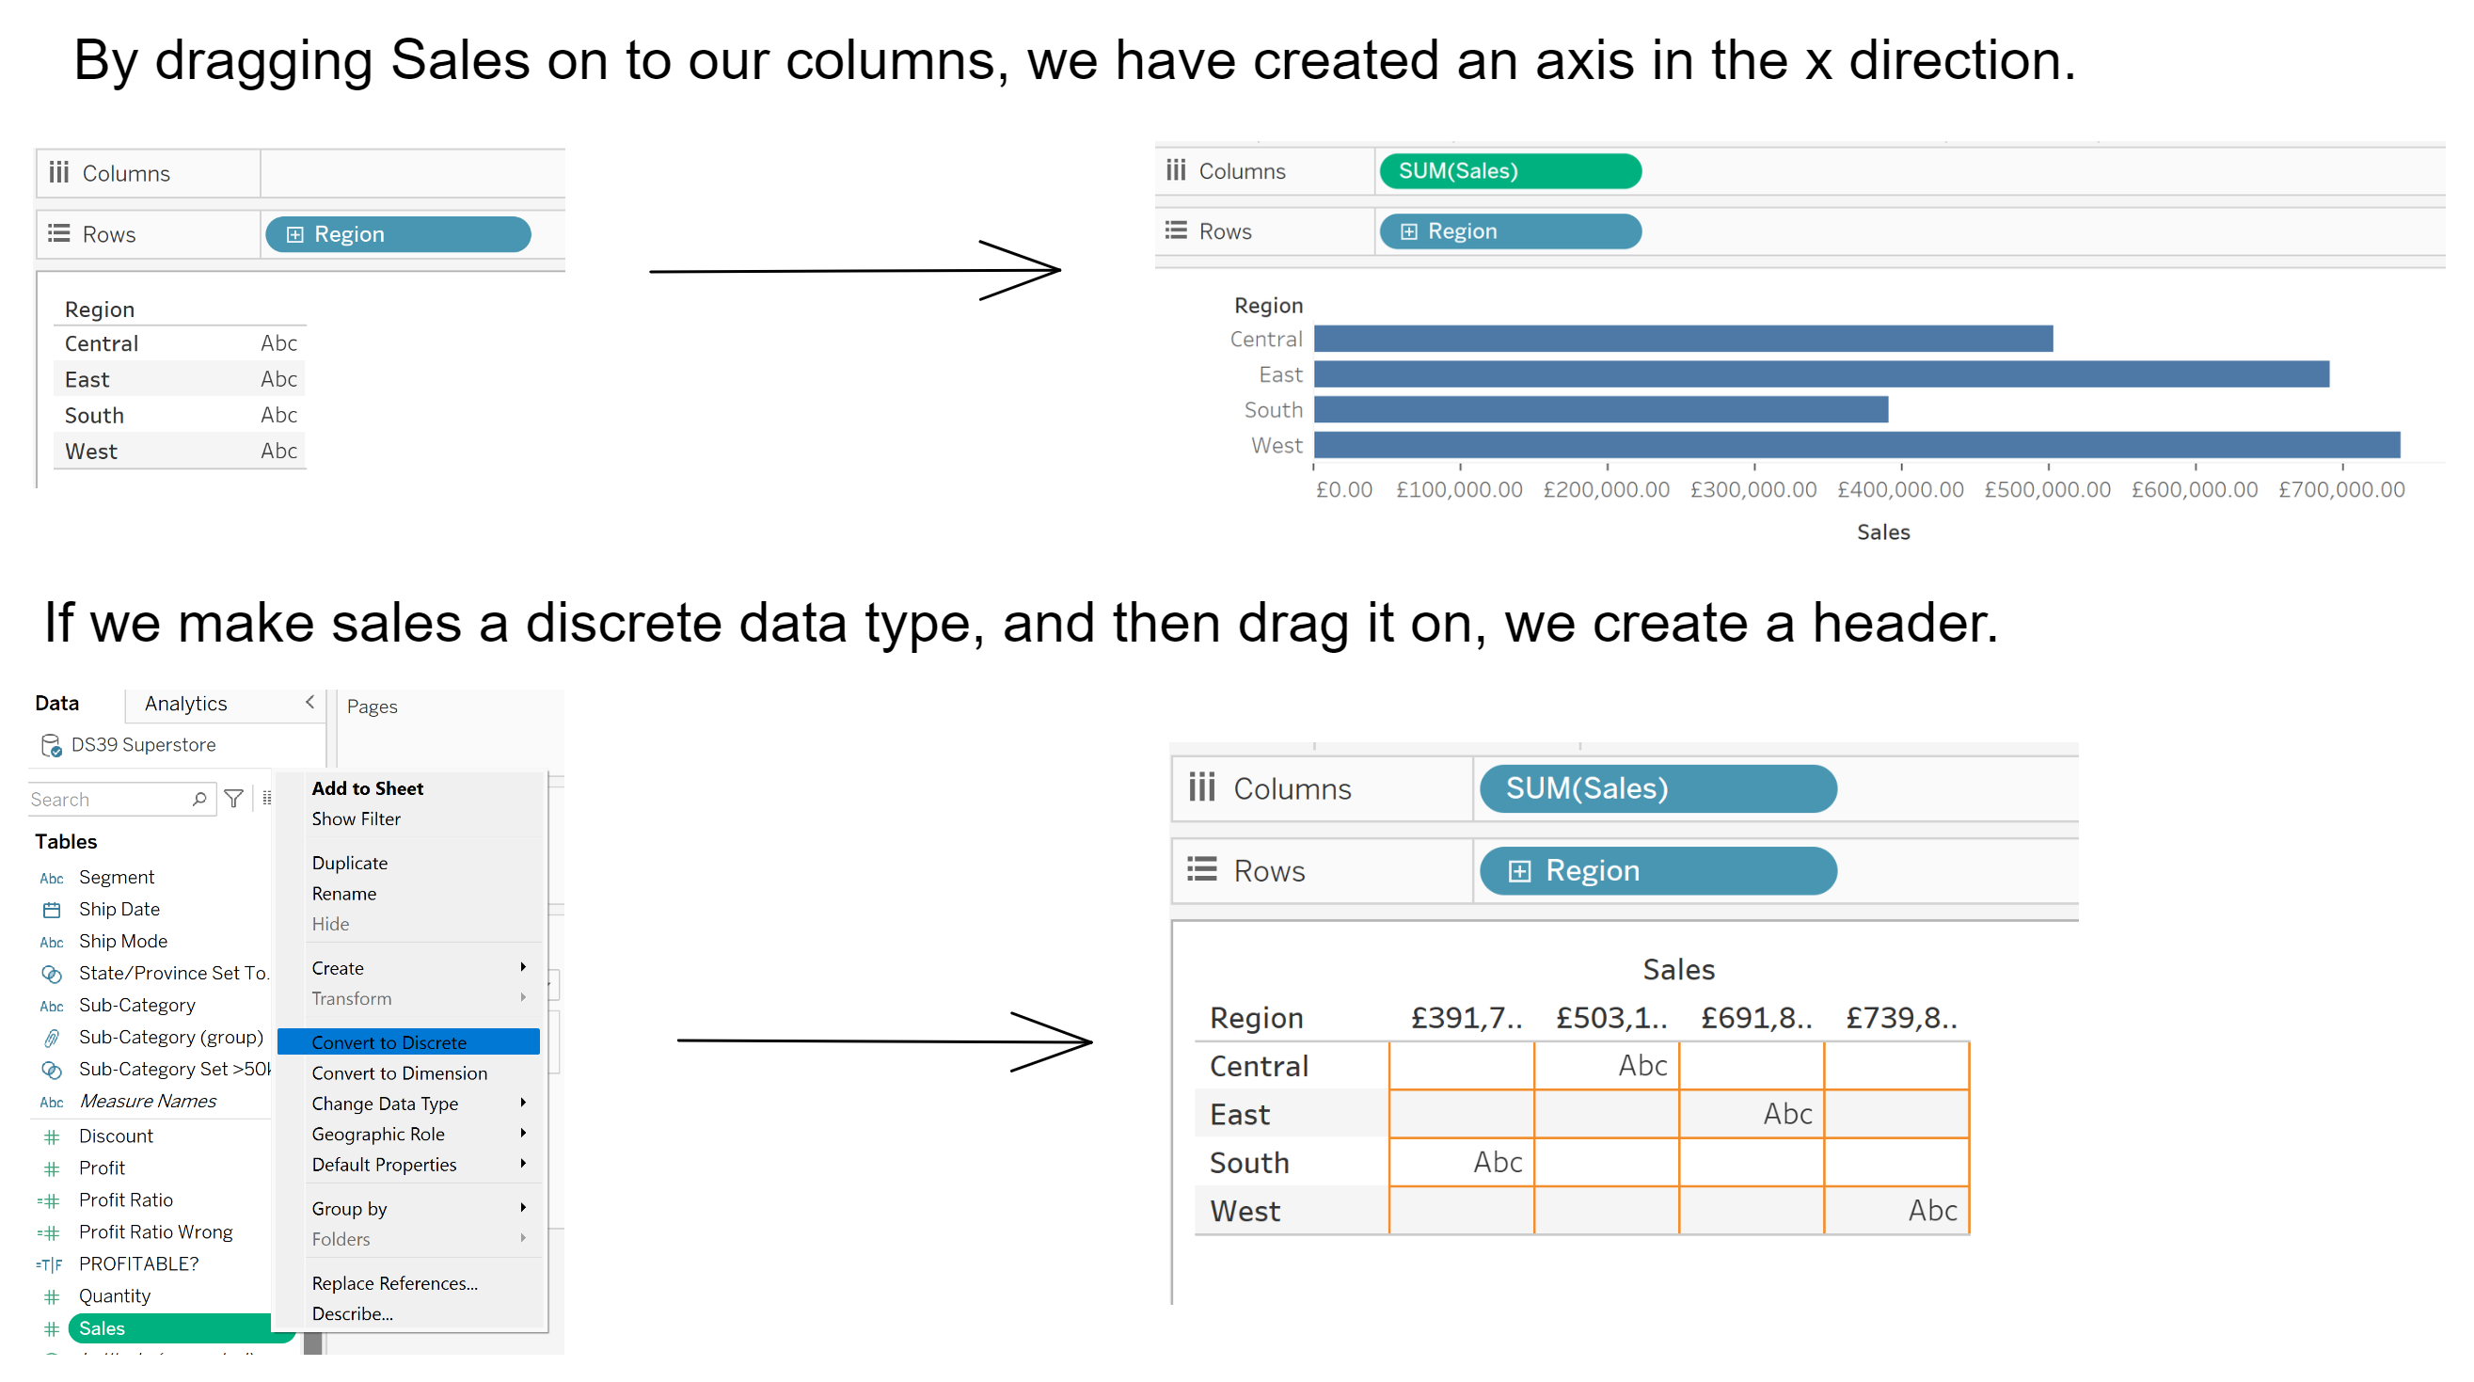Collapse the Data pane with the chevron
The width and height of the screenshot is (2474, 1382).
coord(309,703)
